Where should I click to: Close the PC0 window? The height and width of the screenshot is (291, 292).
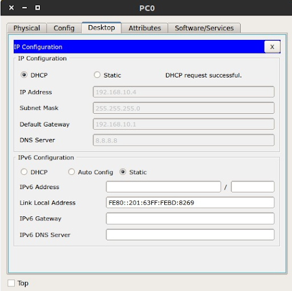[x=11, y=8]
